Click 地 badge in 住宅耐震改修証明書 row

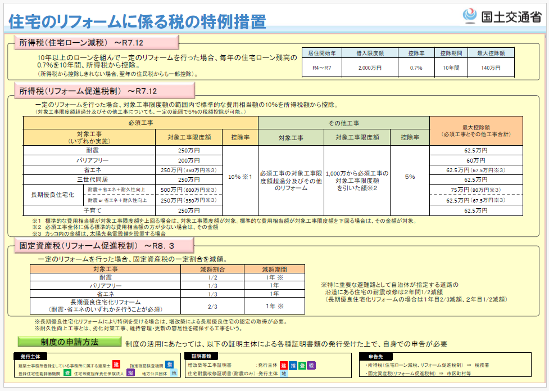284,374
